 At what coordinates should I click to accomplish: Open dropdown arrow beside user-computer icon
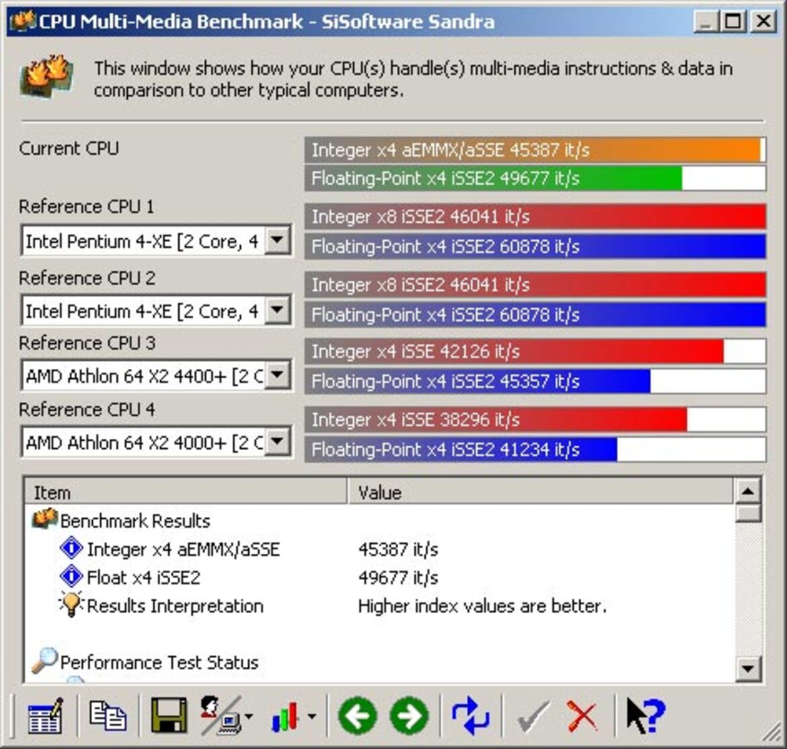[x=248, y=717]
